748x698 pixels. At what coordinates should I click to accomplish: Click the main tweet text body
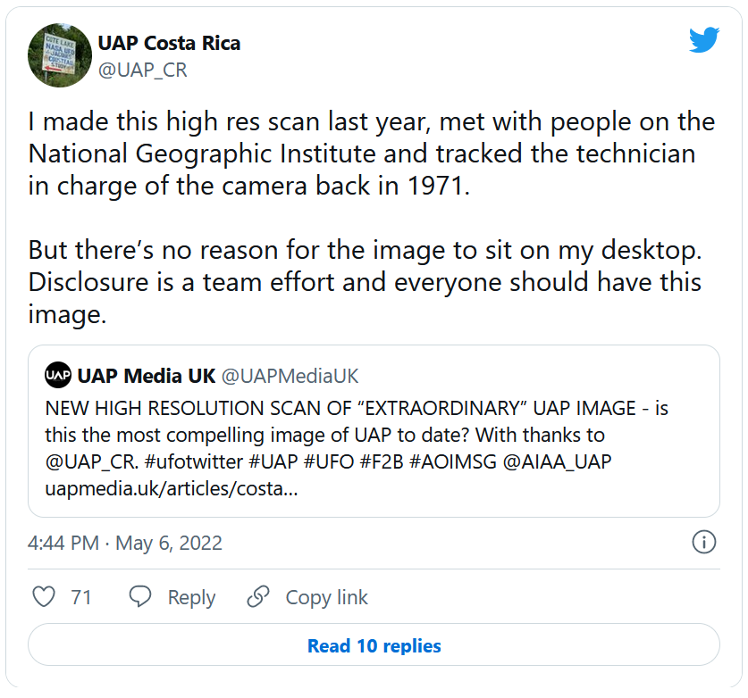point(372,218)
